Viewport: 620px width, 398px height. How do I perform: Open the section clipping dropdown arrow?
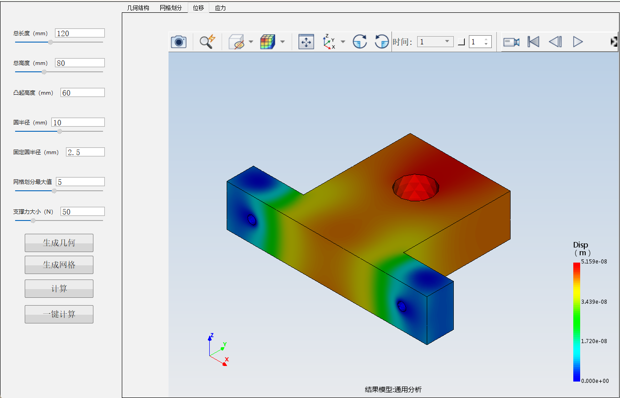click(x=251, y=42)
